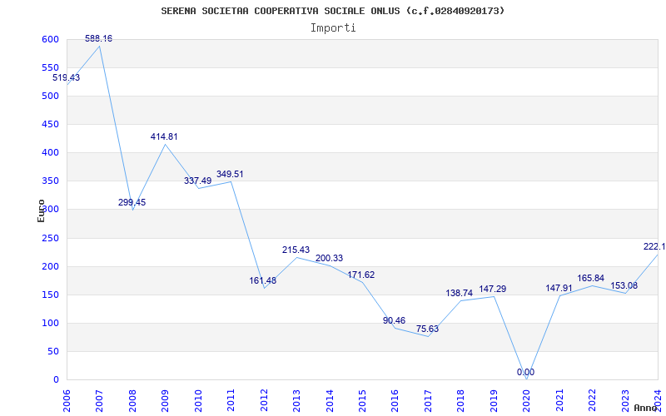The width and height of the screenshot is (666, 416).
Task: Select the 2013 year axis label
Action: [297, 401]
